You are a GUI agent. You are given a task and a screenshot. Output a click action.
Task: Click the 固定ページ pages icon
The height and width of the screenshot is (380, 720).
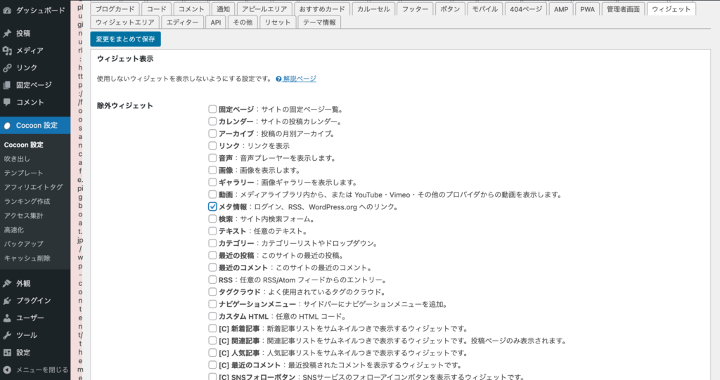[7, 85]
